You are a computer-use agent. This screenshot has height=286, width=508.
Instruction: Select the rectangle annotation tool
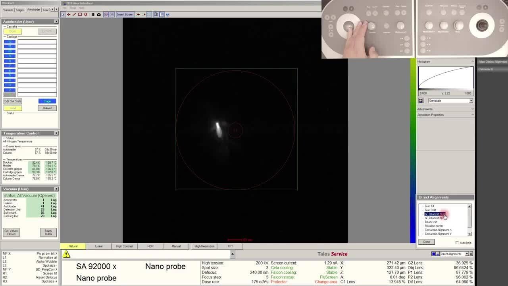tap(80, 14)
